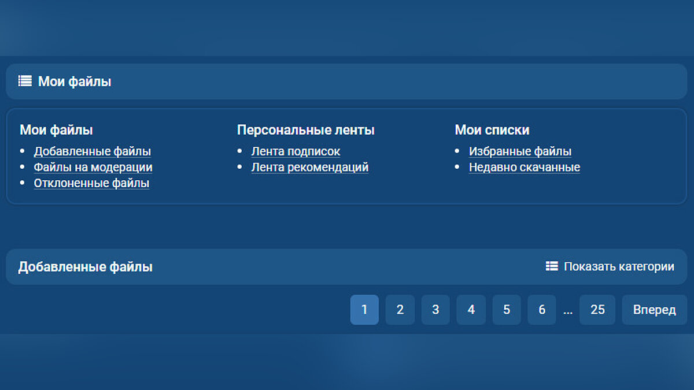Switch to page 6 in pagination

coord(542,310)
